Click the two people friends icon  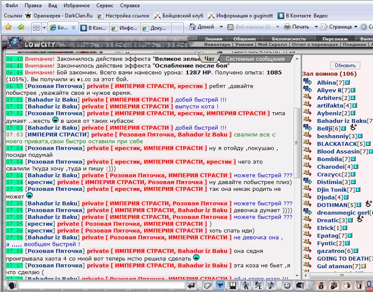tap(347, 285)
